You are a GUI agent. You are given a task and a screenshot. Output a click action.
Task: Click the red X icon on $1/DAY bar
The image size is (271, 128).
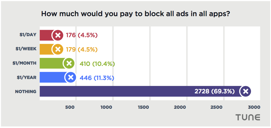tap(58, 35)
